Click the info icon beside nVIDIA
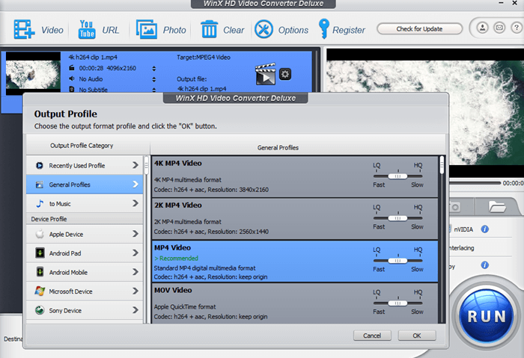 [485, 229]
